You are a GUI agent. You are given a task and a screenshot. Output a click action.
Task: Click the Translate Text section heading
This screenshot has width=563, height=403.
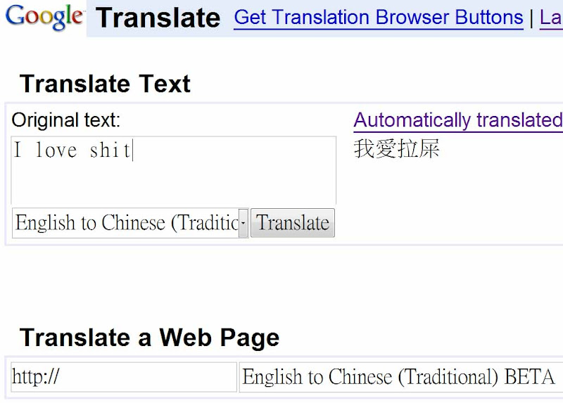pyautogui.click(x=105, y=84)
